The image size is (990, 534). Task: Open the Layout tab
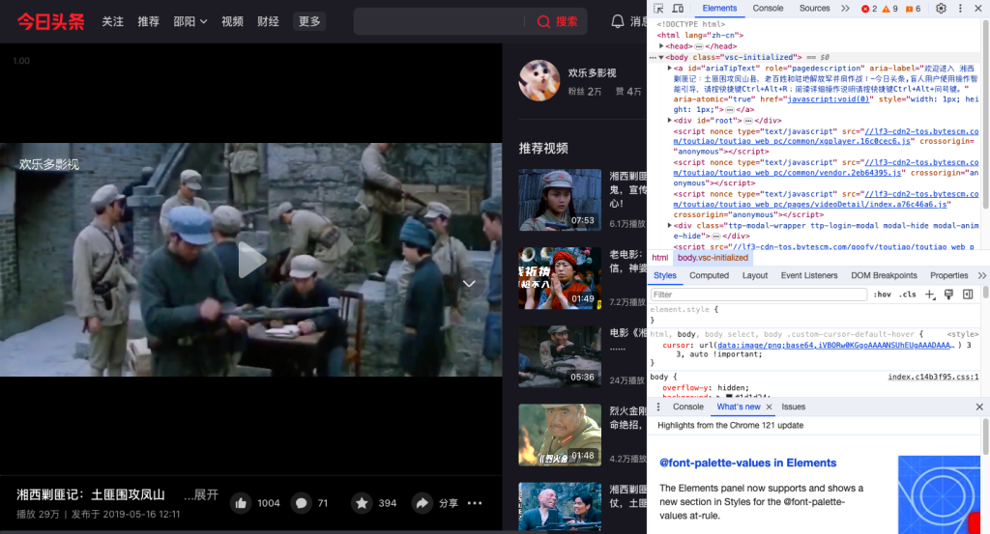tap(754, 275)
